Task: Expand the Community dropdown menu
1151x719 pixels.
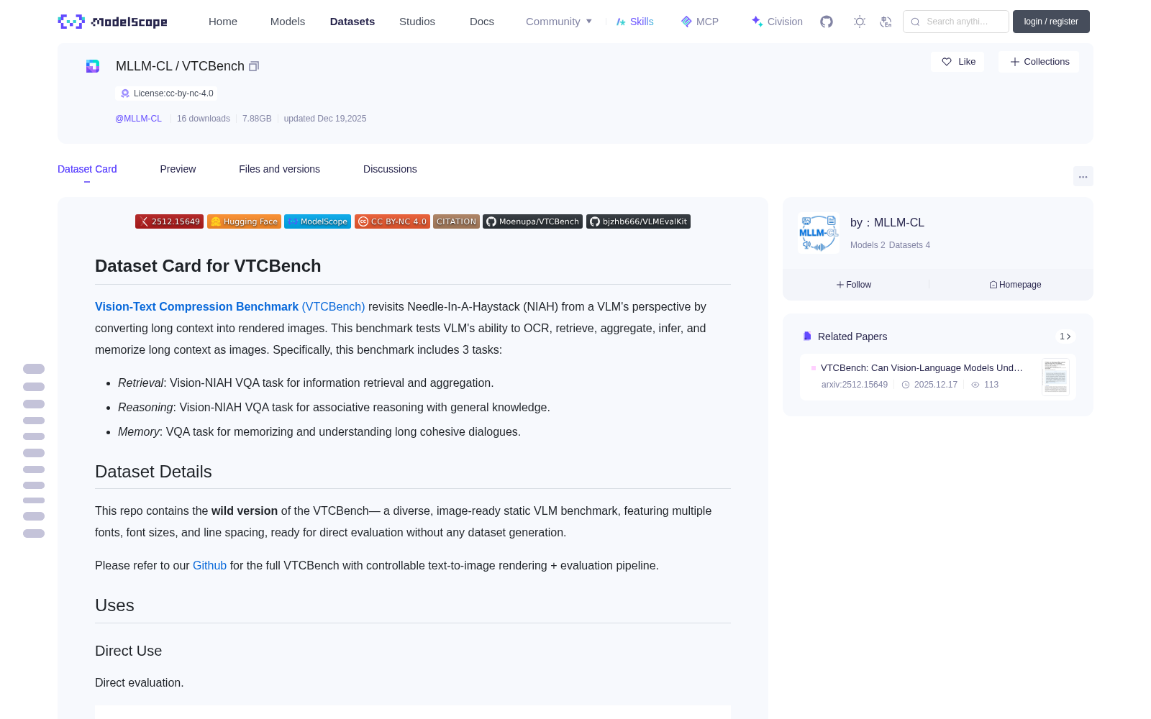Action: pos(559,22)
